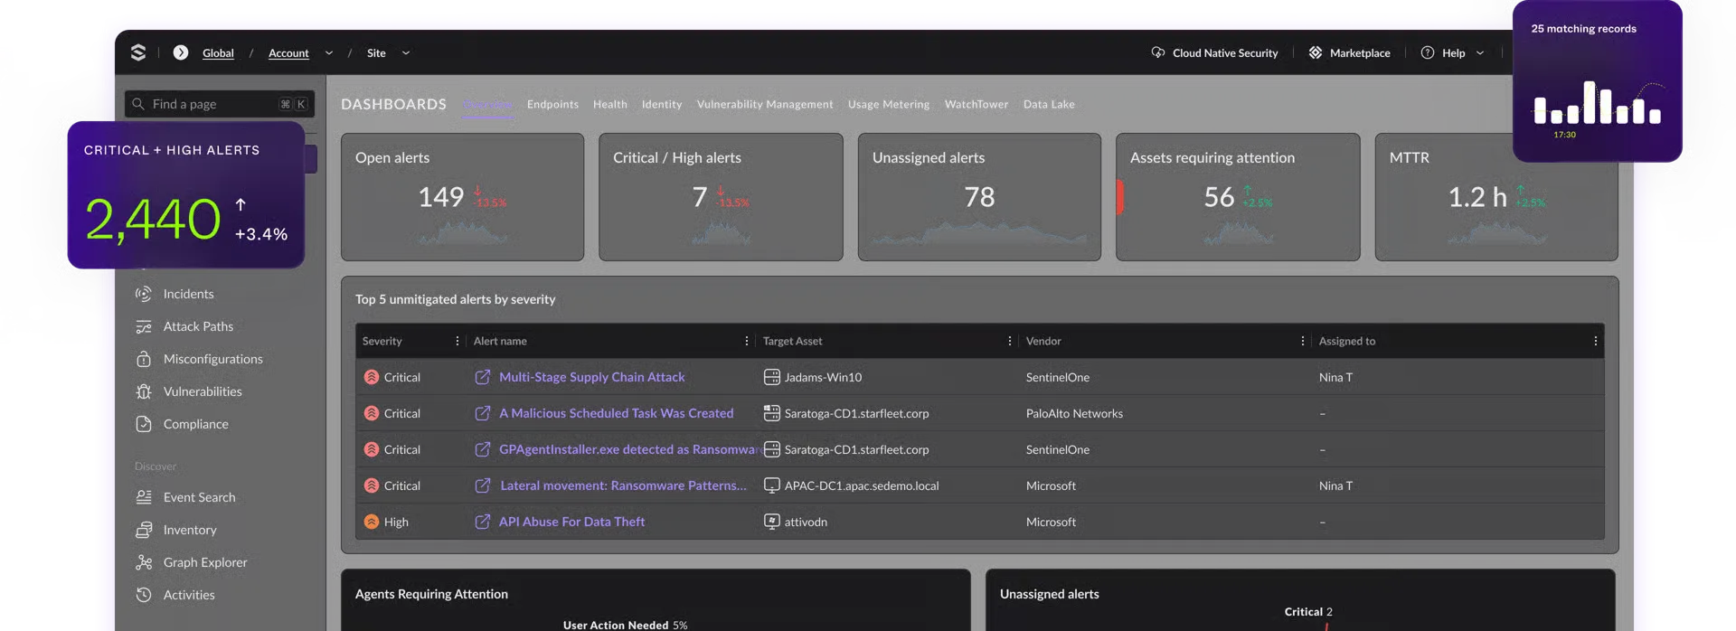Open the Graph Explorer sidebar icon

click(x=144, y=562)
